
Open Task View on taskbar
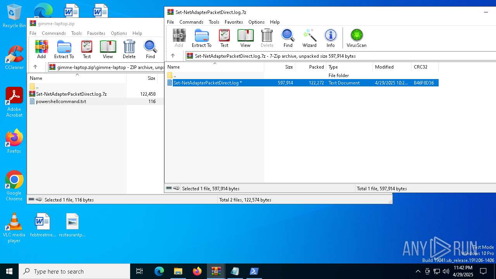coord(140,271)
